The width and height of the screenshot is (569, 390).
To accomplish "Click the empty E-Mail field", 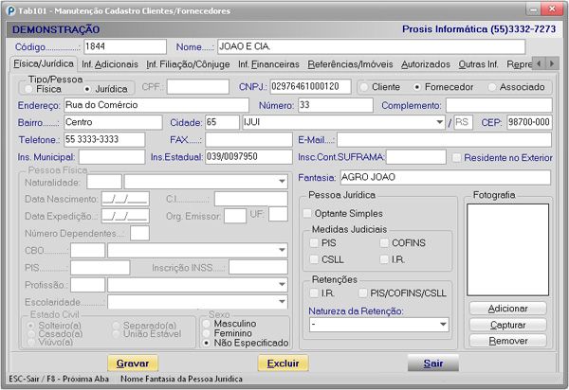I will 444,140.
